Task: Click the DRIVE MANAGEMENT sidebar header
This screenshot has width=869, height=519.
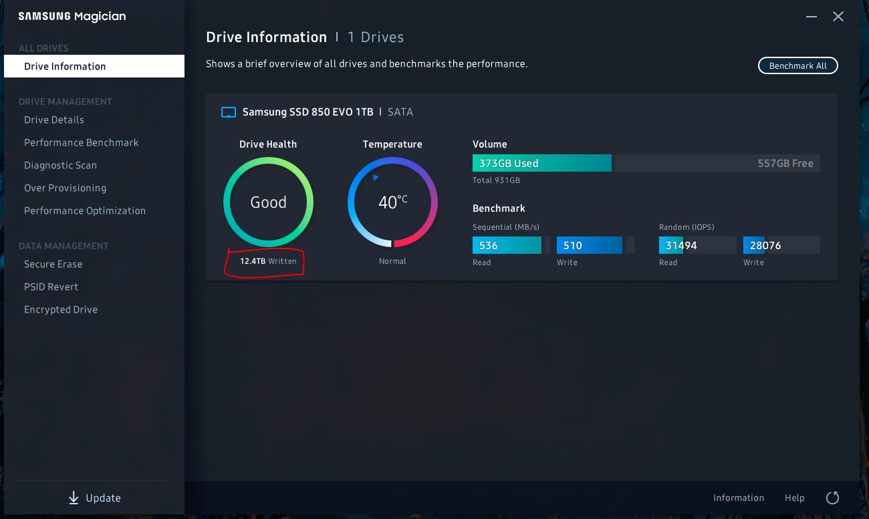Action: point(66,102)
